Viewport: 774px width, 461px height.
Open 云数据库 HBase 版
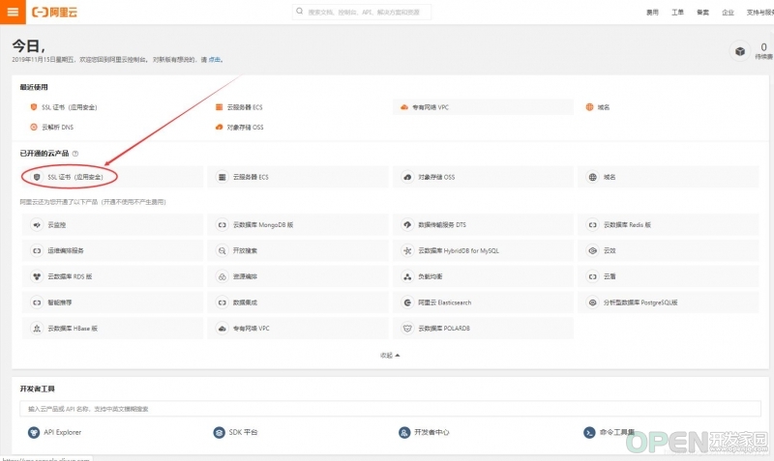[x=112, y=329]
